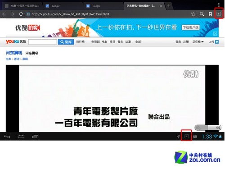
Task: Go forward in browser history
Action: click(13, 14)
